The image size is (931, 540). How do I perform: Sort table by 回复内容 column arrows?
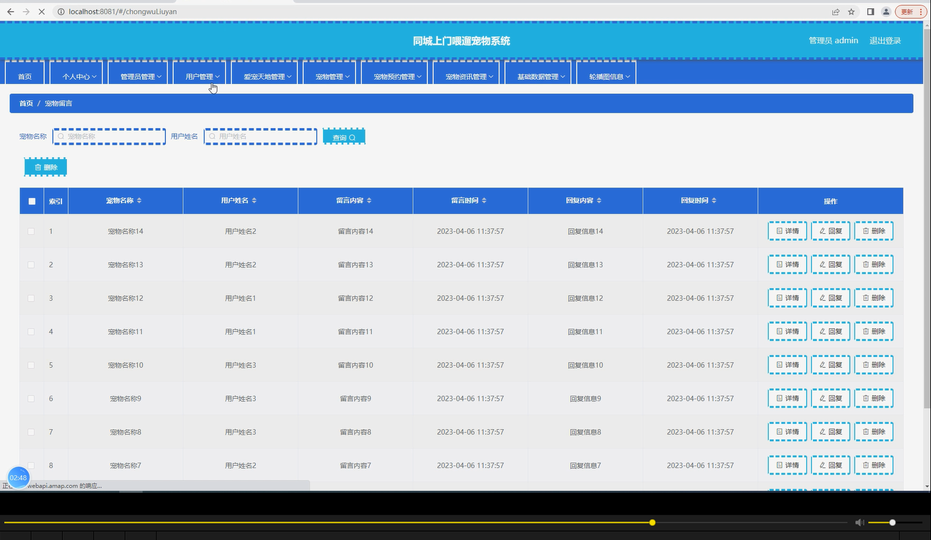point(599,201)
